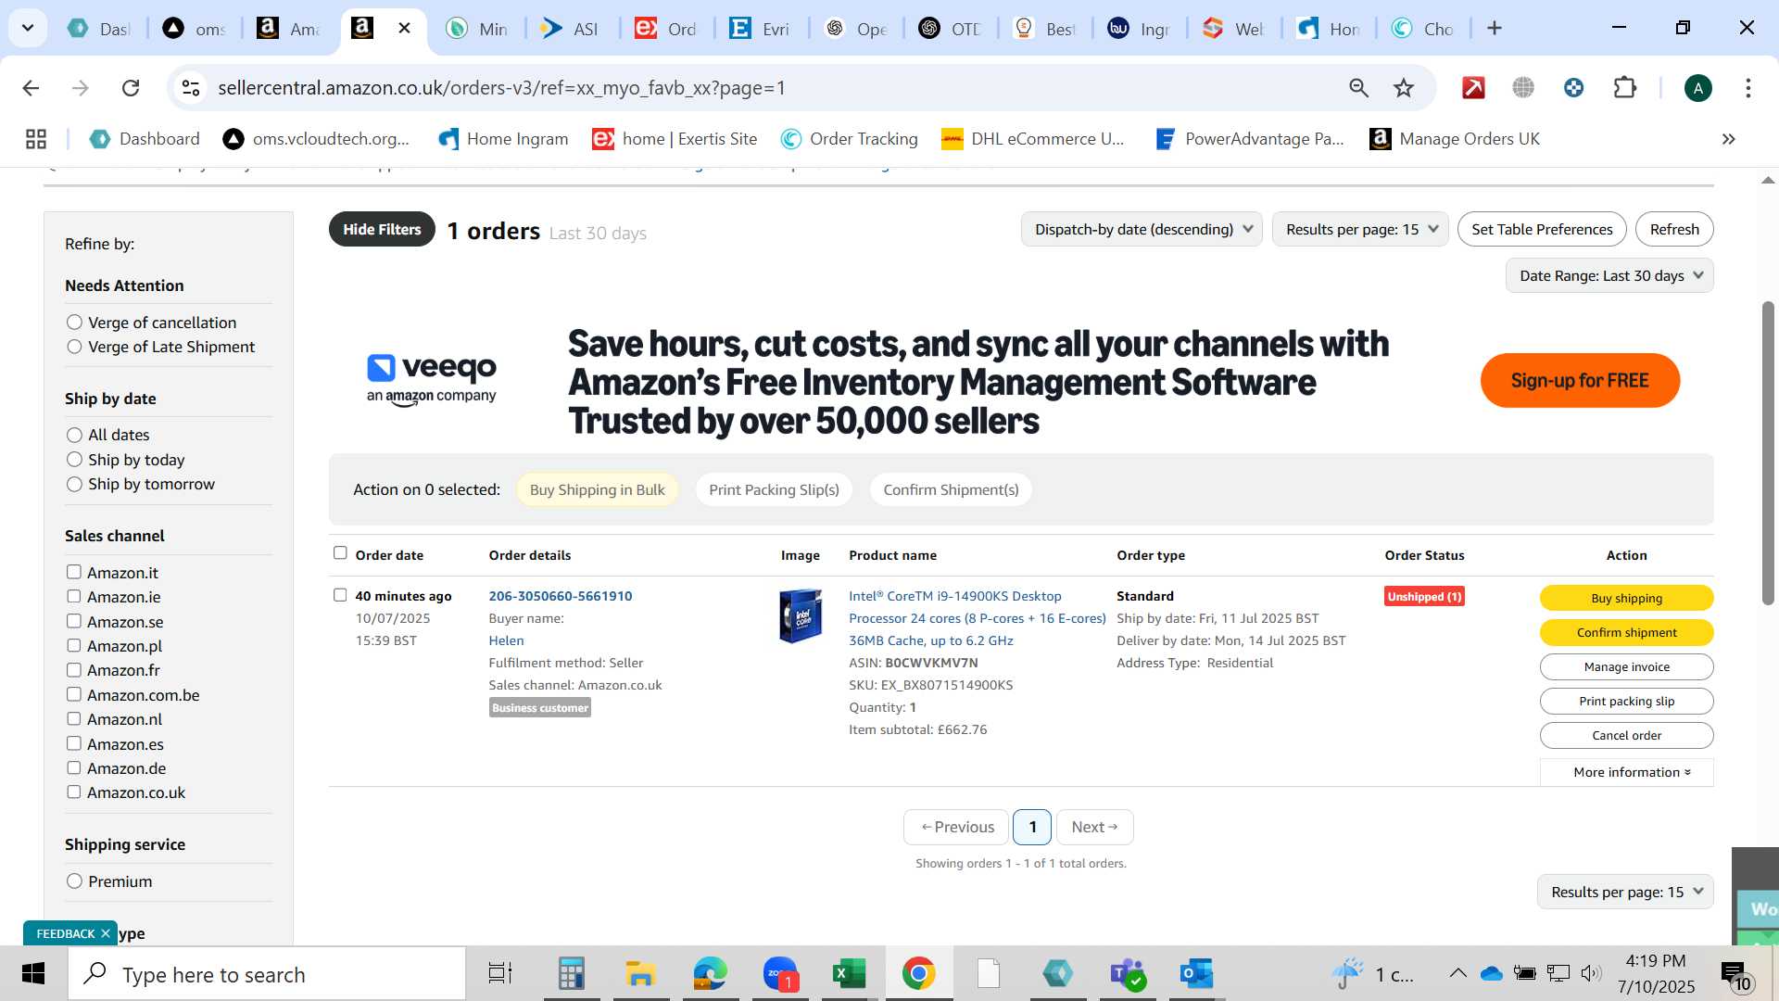
Task: Open the red arrow extension icon
Action: point(1473,88)
